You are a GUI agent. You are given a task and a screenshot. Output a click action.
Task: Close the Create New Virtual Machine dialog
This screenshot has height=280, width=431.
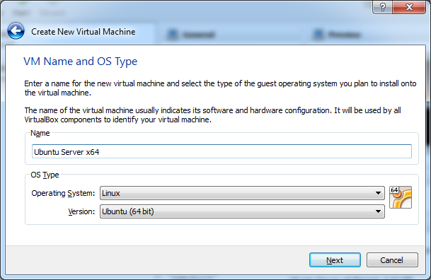pyautogui.click(x=409, y=7)
